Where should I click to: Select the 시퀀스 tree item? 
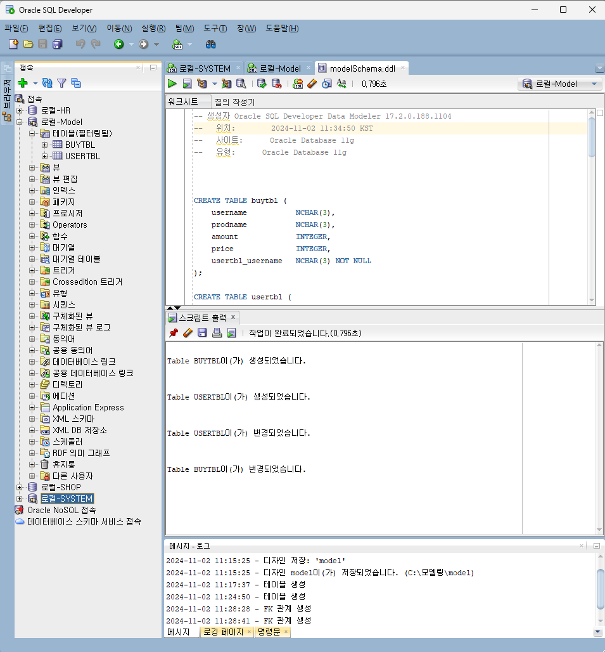tap(64, 305)
